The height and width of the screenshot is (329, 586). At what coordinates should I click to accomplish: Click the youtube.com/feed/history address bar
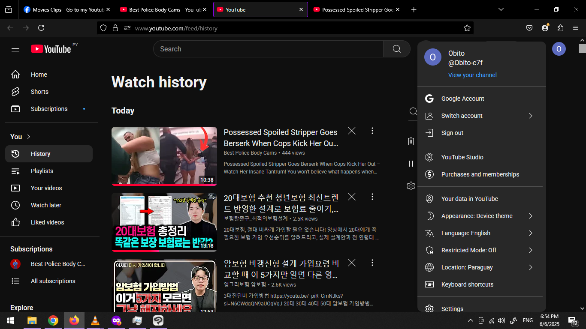[x=285, y=28]
